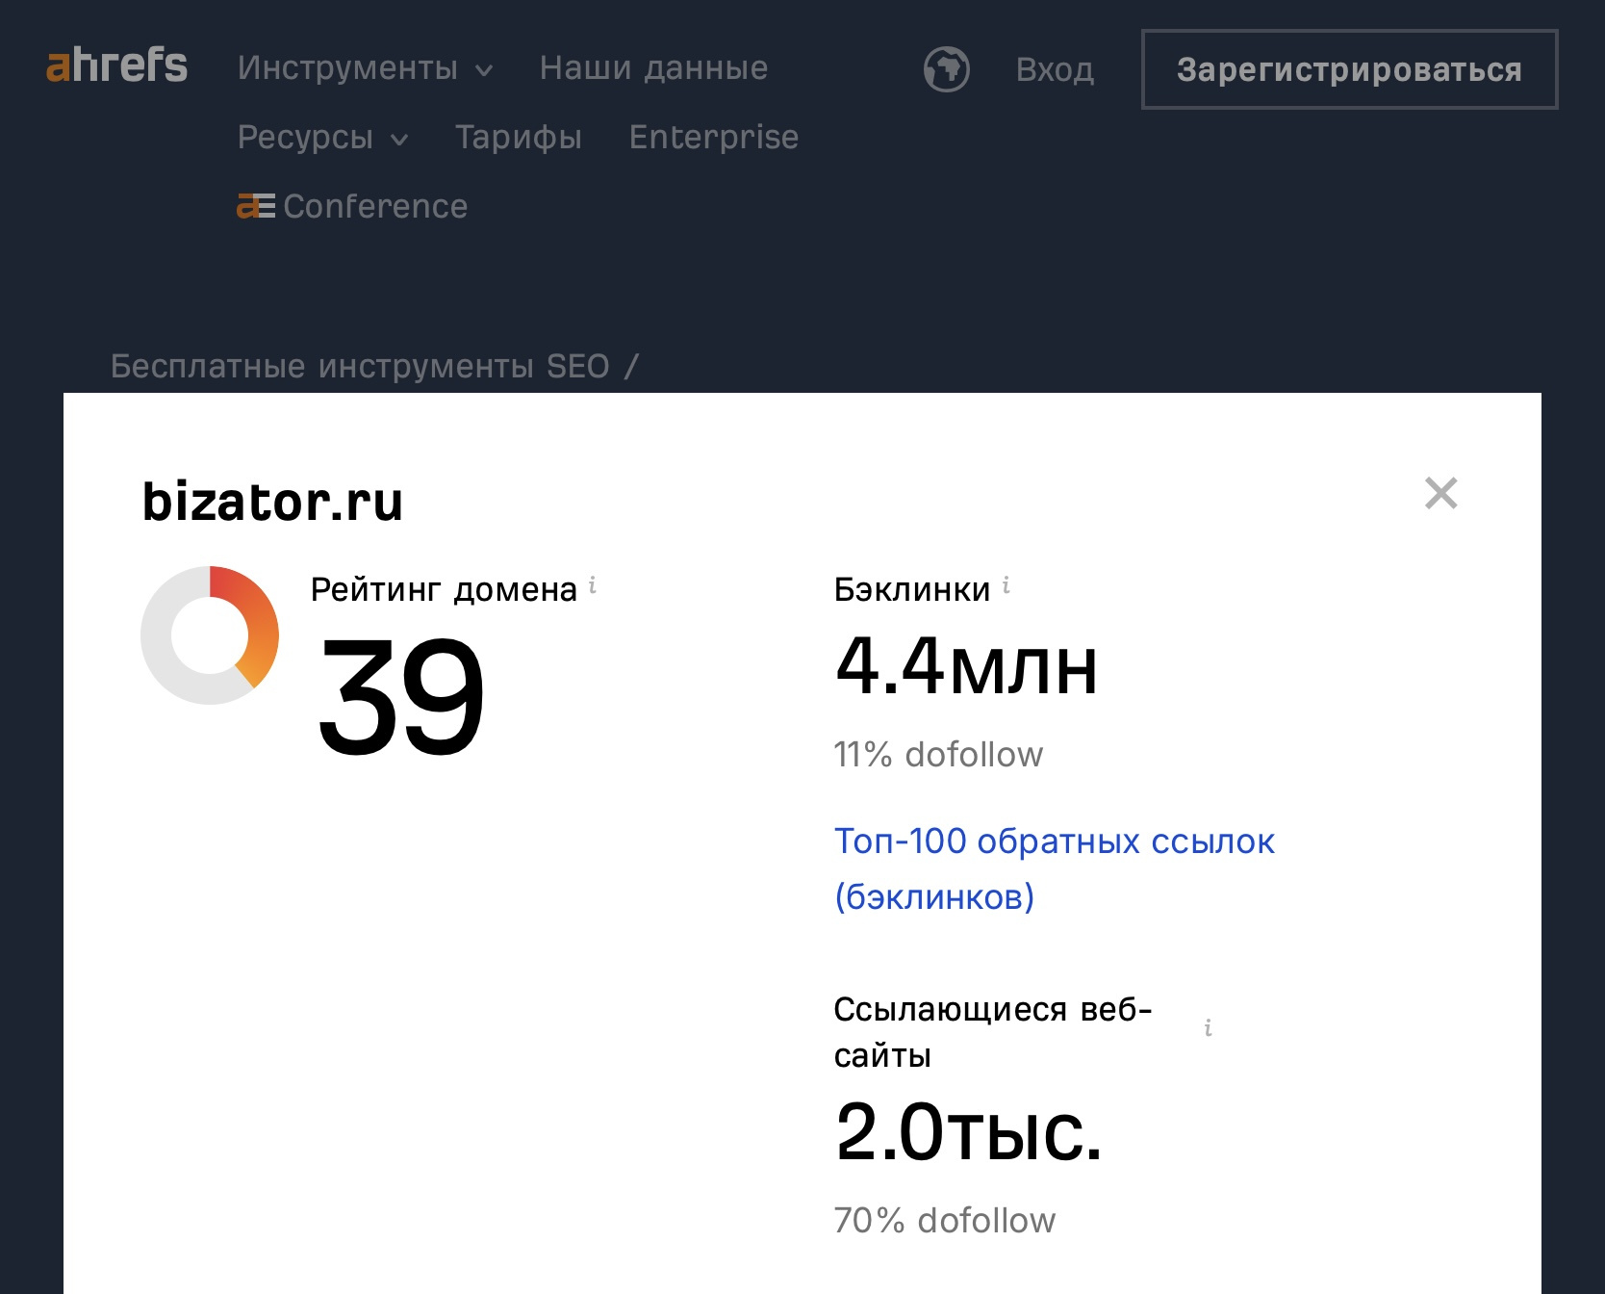Click the bizator.ru domain heading

tap(272, 502)
